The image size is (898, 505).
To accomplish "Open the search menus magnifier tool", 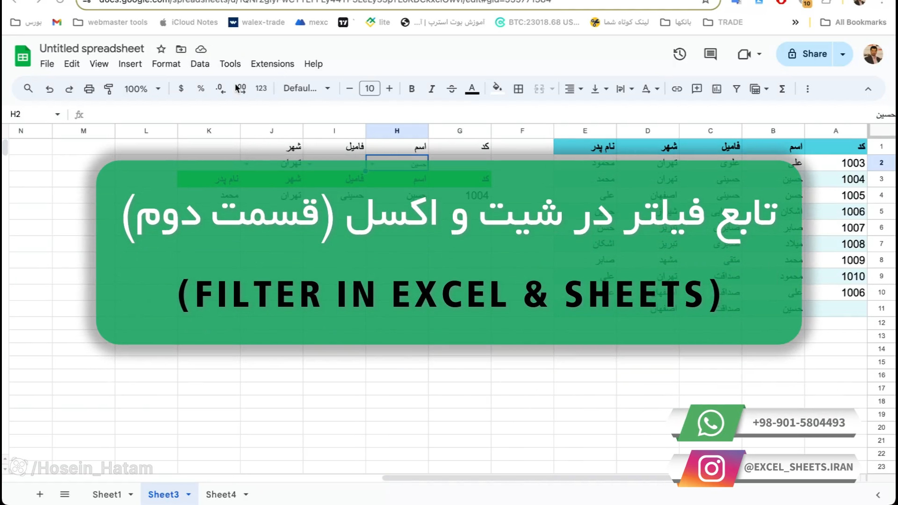I will 28,88.
